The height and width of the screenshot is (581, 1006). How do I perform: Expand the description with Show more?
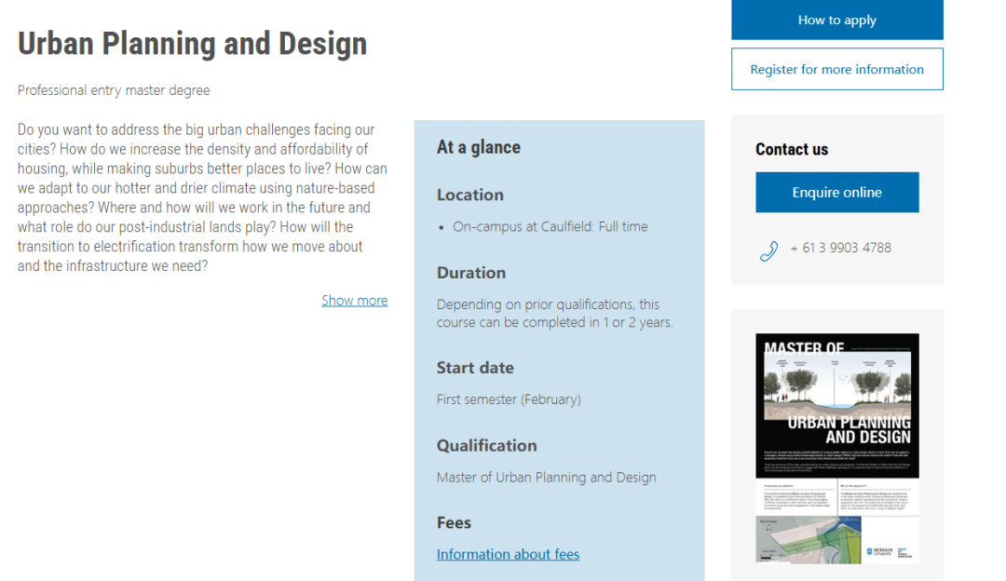coord(354,300)
